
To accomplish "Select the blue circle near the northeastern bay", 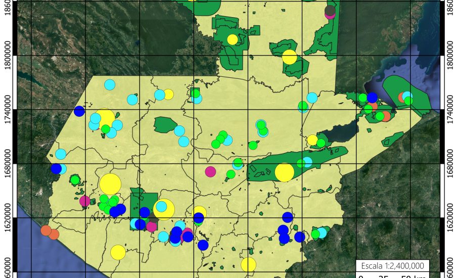I will coord(372,98).
